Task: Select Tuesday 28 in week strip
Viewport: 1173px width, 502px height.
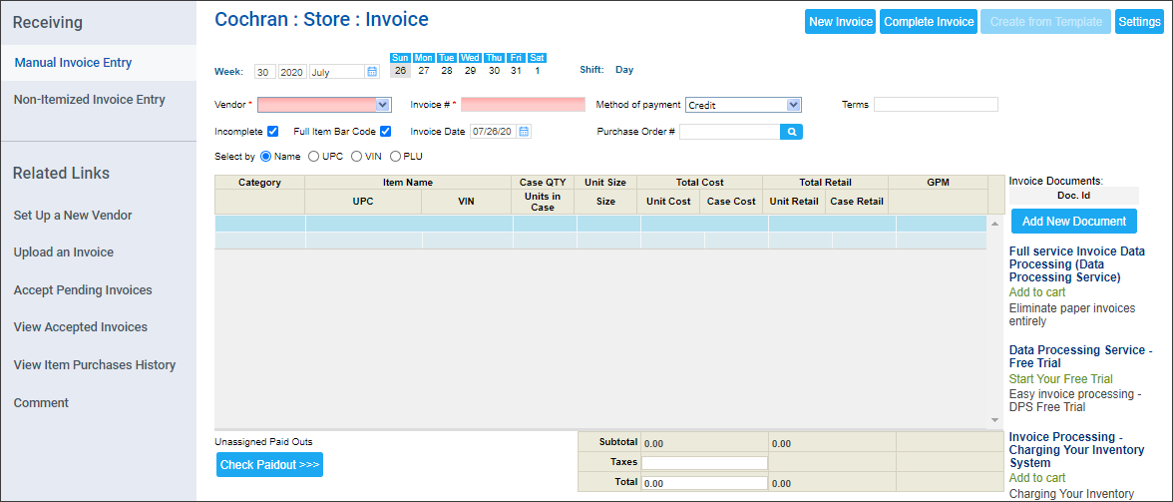Action: 447,70
